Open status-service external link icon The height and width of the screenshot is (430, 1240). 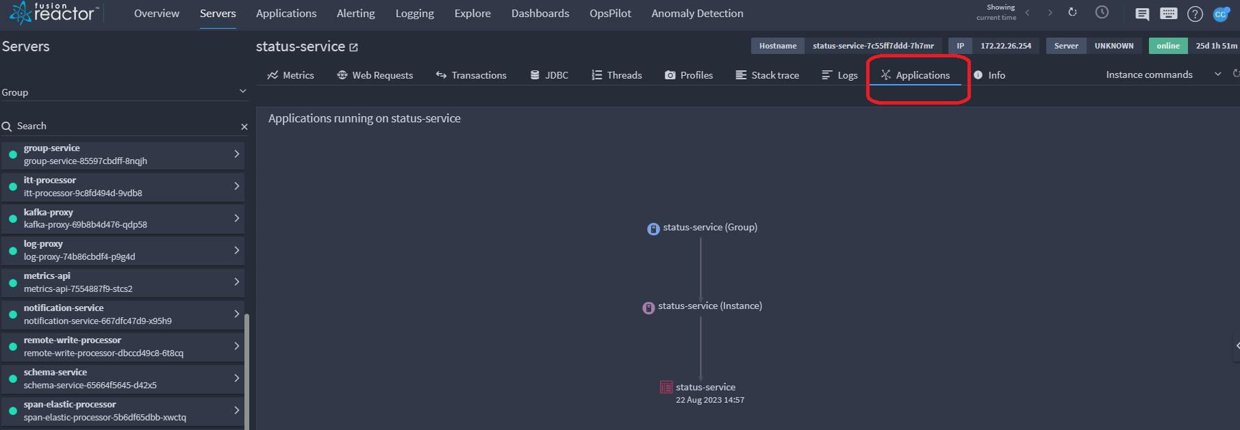354,47
